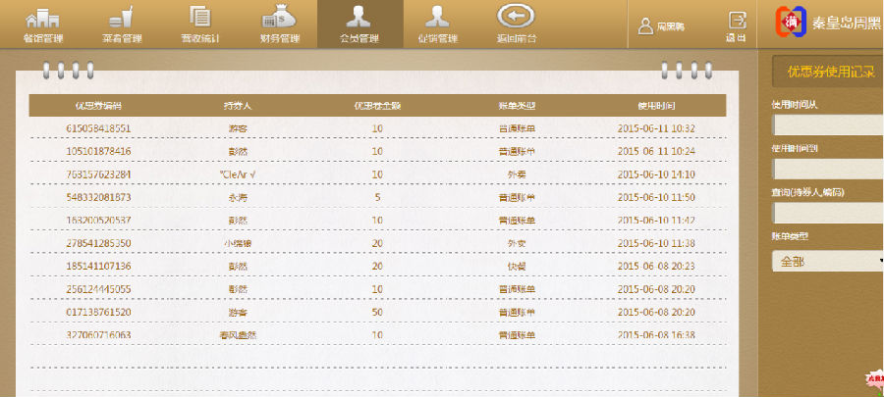This screenshot has height=397, width=884.
Task: Click the 优惠券使用记录 panel heading
Action: point(830,71)
